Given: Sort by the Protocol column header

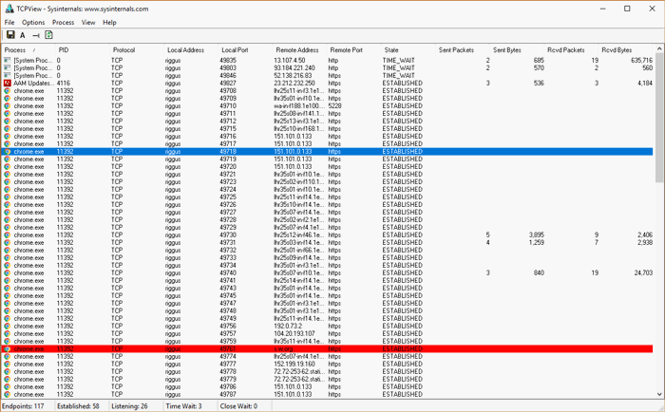Looking at the screenshot, I should [x=137, y=50].
